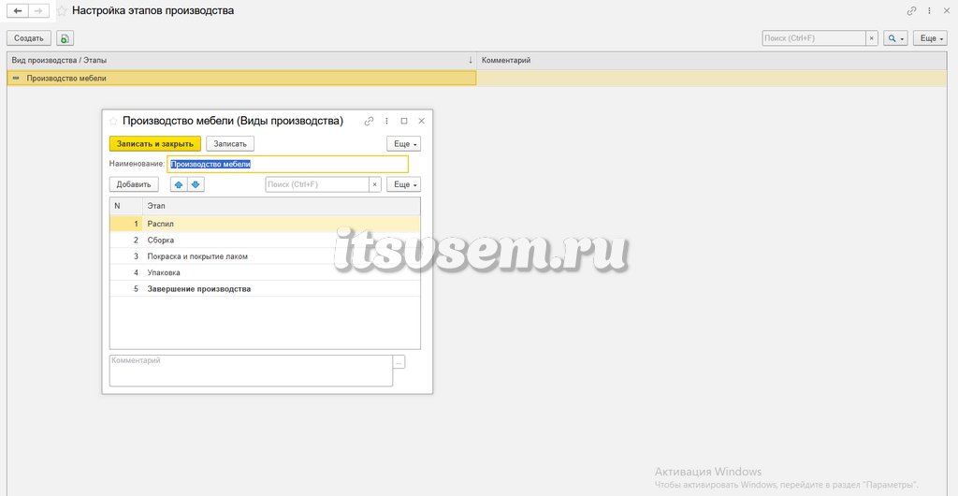Click Добавить to add a stage

tap(134, 184)
